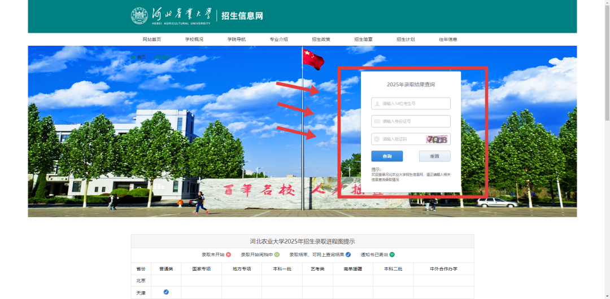Open the 学院导航 menu item
The width and height of the screenshot is (610, 299).
pos(237,39)
